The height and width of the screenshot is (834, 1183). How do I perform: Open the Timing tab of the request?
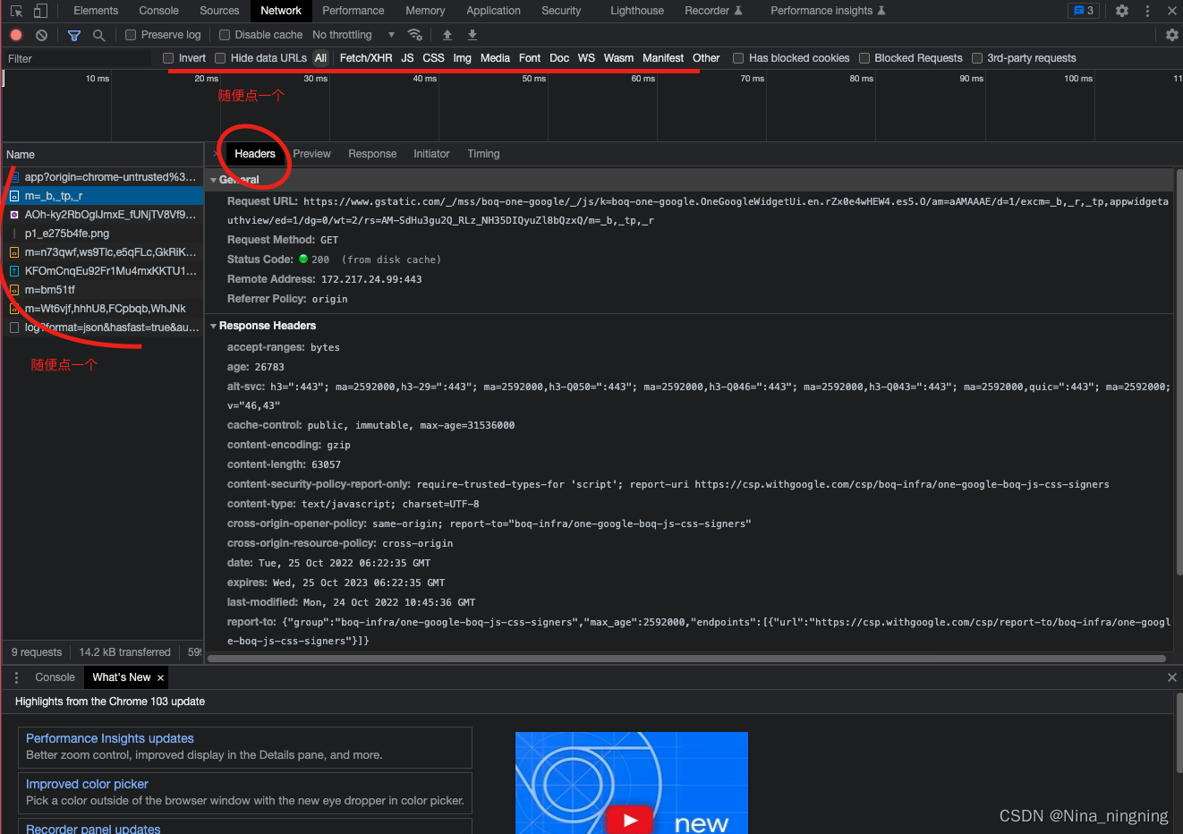click(483, 154)
